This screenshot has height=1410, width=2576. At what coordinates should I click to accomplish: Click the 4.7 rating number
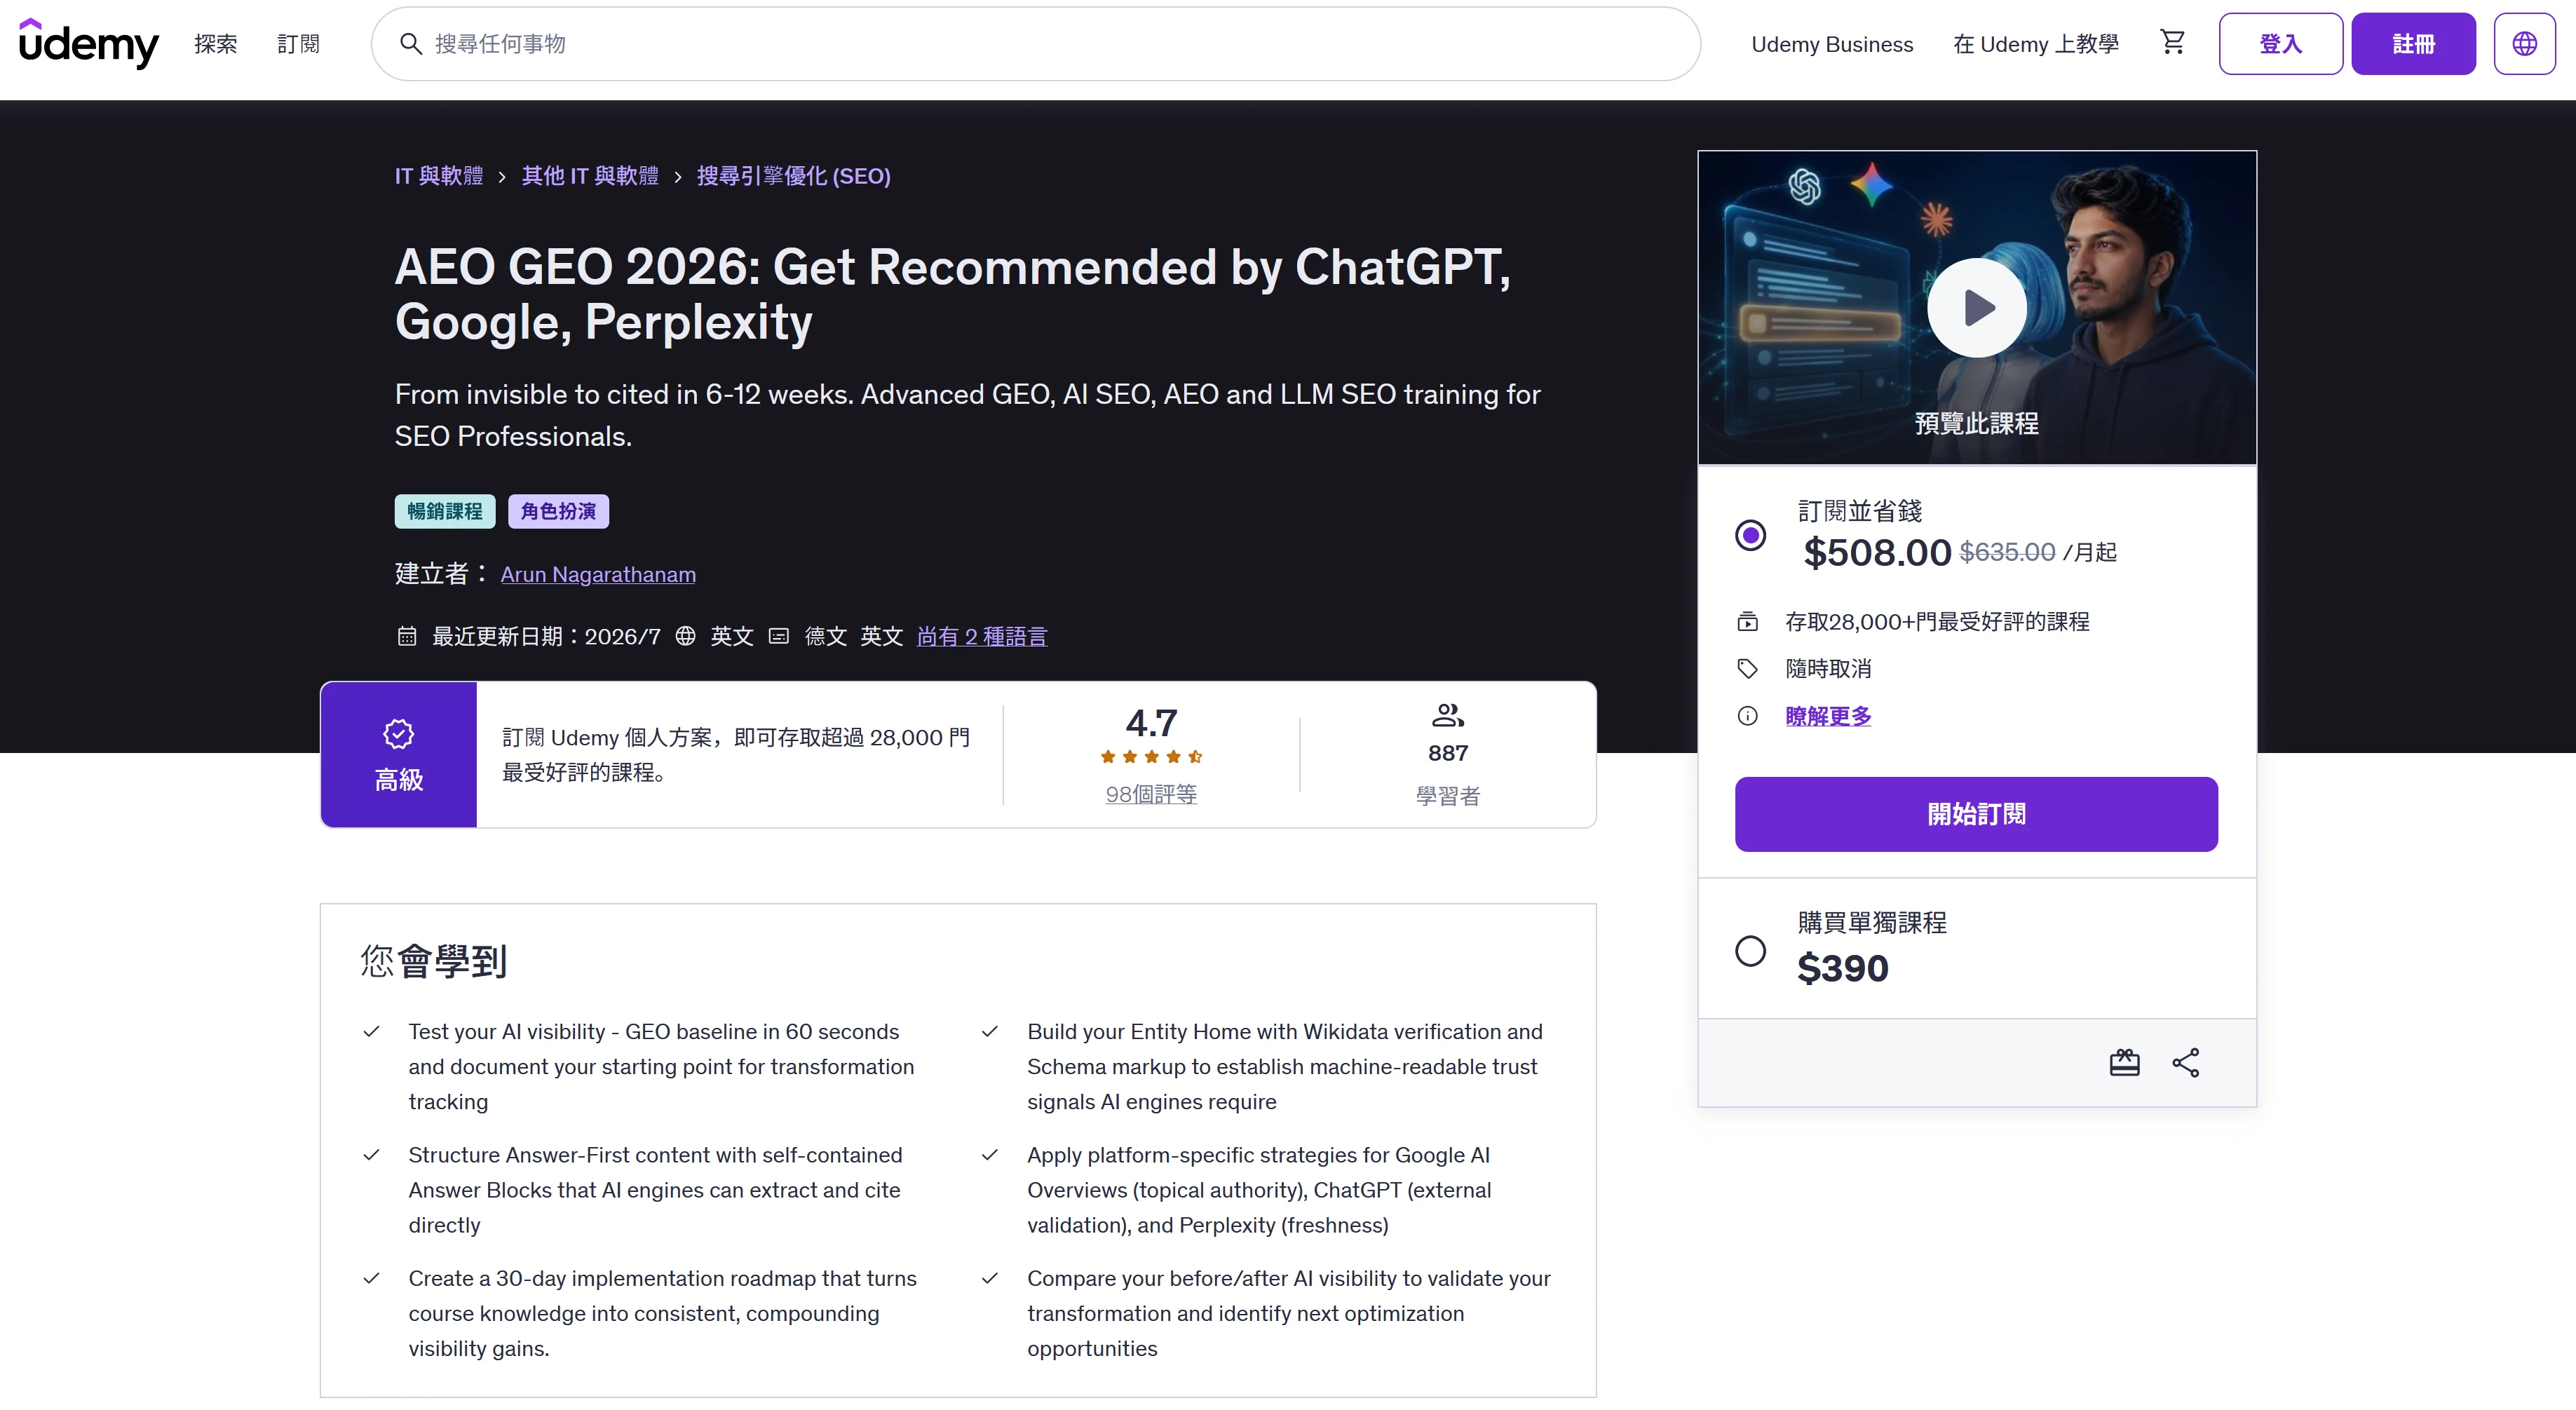[1151, 722]
